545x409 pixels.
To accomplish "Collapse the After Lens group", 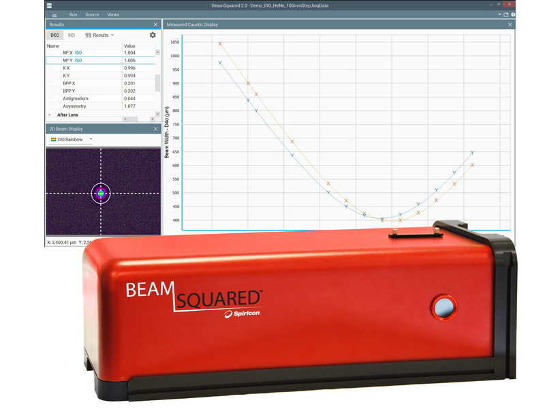I will click(50, 115).
